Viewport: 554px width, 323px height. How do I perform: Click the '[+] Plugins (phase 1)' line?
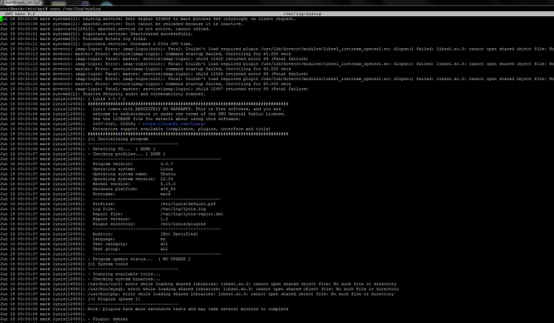pyautogui.click(x=114, y=299)
